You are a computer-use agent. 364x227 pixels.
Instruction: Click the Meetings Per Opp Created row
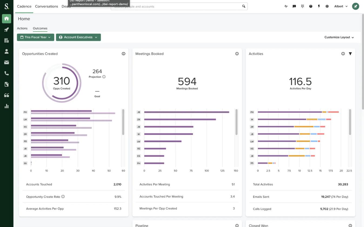click(187, 208)
